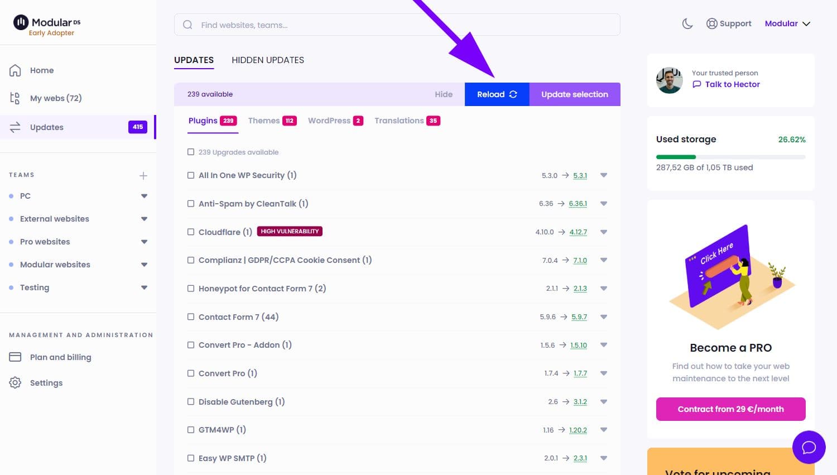The image size is (837, 475).
Task: Expand the Disable Gutenberg row arrow
Action: (x=604, y=401)
